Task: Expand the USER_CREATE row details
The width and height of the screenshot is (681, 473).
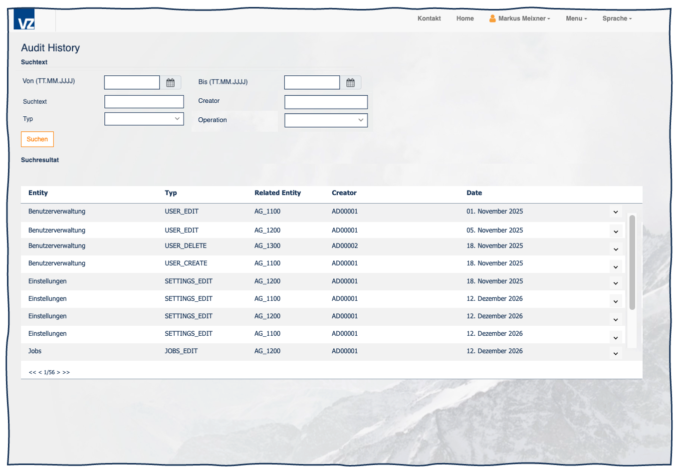Action: 616,267
